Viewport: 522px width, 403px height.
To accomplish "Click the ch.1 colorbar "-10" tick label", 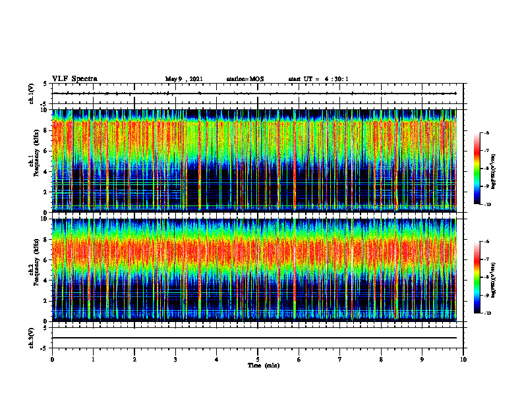I will pos(487,205).
